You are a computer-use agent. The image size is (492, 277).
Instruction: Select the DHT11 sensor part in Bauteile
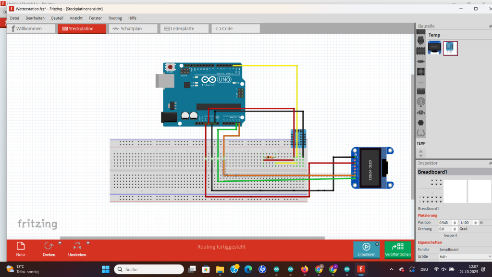pyautogui.click(x=450, y=48)
